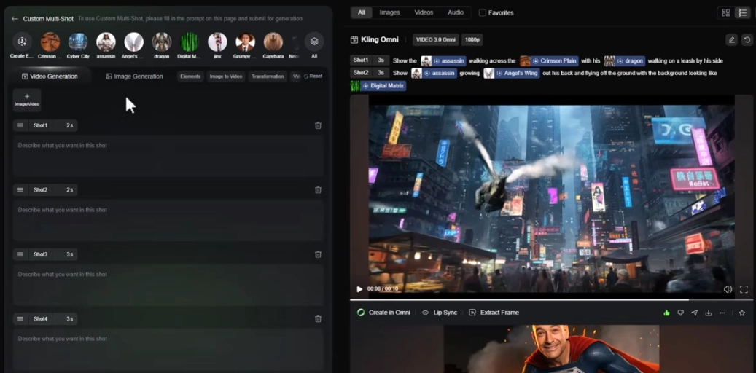Click the download icon under the video
Screen dimensions: 756x373
click(708, 313)
